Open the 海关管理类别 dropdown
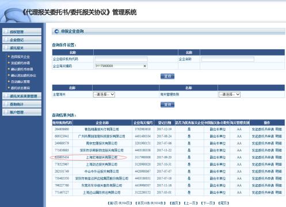This screenshot has width=286, height=207. (x=230, y=95)
